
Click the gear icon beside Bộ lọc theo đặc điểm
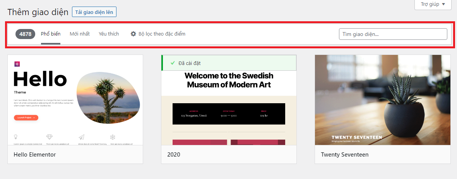pos(134,34)
